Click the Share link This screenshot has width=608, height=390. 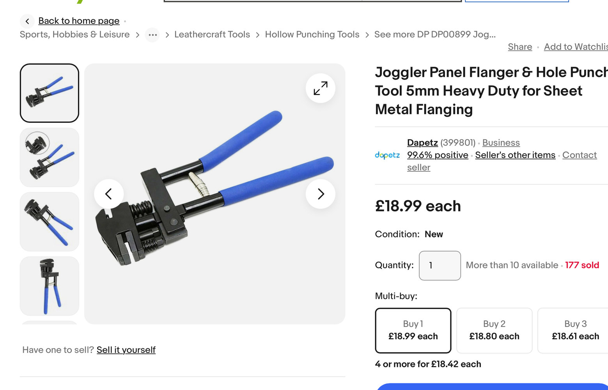point(520,47)
